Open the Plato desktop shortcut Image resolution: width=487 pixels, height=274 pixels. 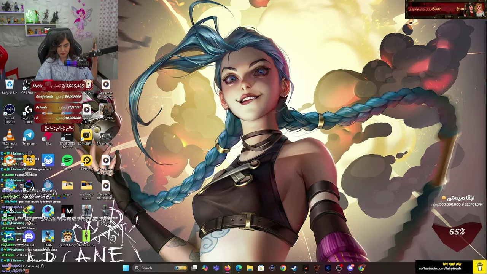[x=48, y=163]
